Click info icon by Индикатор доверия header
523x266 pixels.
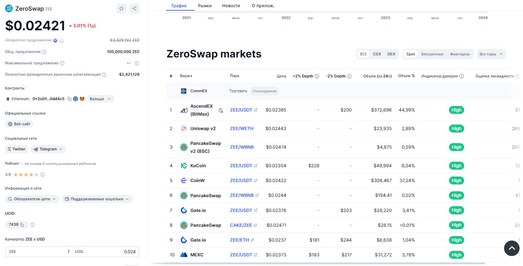pyautogui.click(x=462, y=76)
